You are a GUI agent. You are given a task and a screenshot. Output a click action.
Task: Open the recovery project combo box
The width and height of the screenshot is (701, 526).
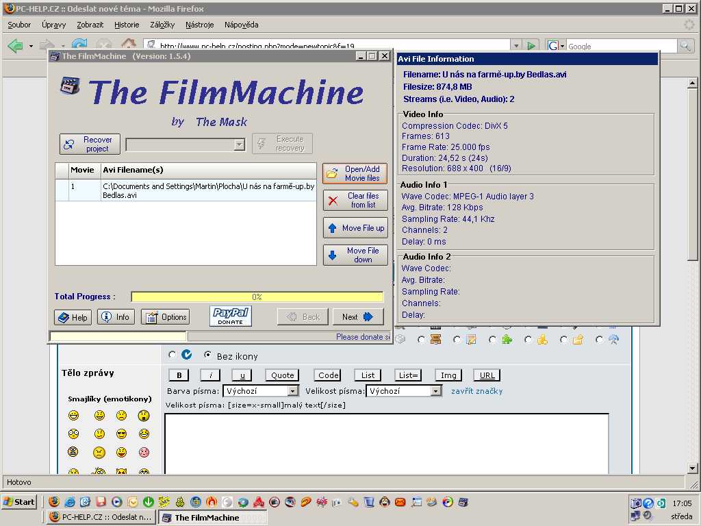pos(239,145)
